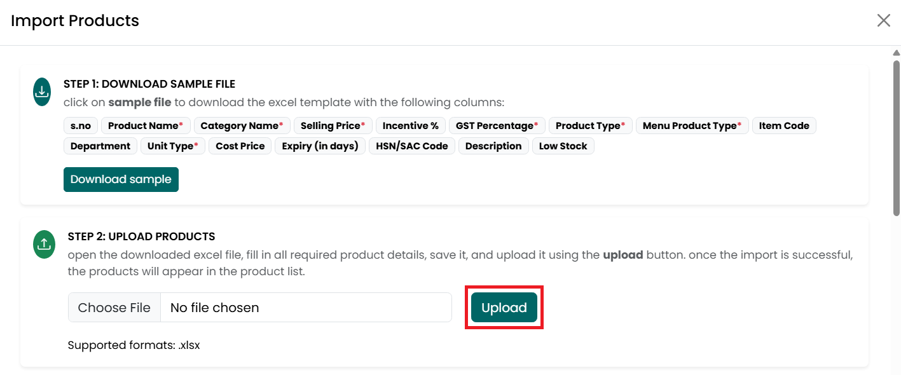Click the Product Name column tag

pyautogui.click(x=146, y=126)
